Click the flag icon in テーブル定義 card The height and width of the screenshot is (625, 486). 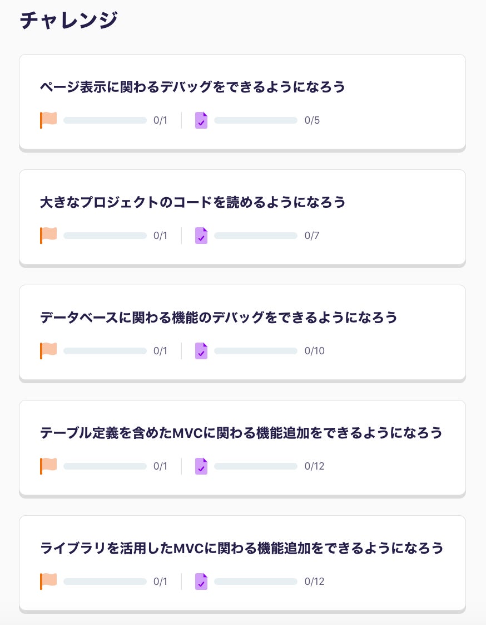(x=48, y=466)
